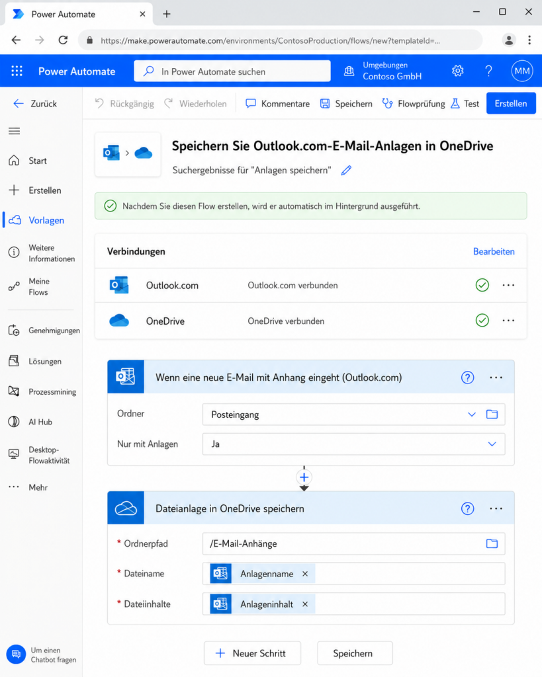
Task: Click Wiederholen in toolbar
Action: (x=195, y=104)
